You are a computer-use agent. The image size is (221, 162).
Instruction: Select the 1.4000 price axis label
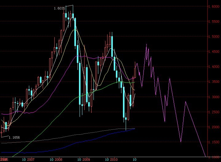click(x=214, y=67)
